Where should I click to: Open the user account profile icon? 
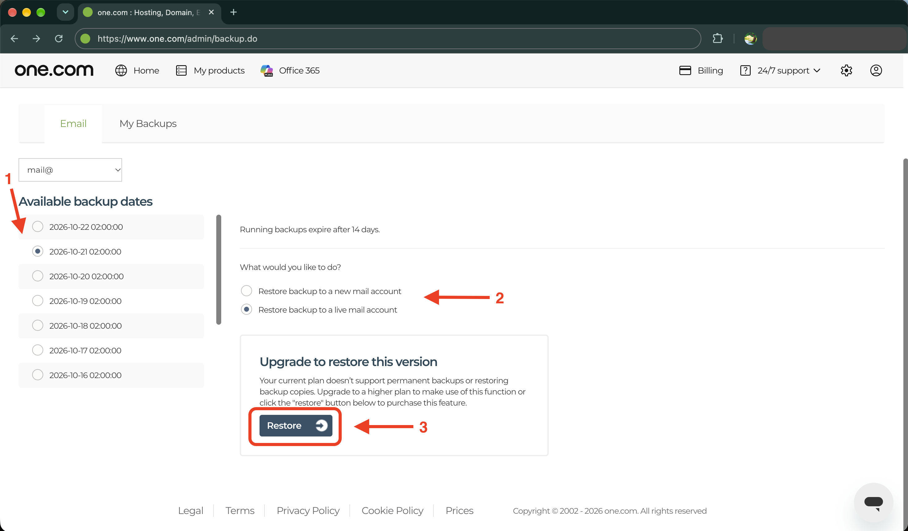tap(876, 70)
